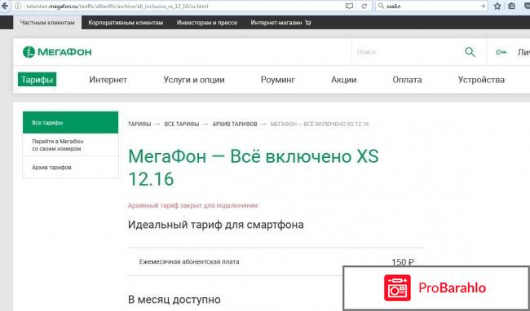Open the bookmarks list icon
Screen dimensions: 530x311
click(512, 6)
